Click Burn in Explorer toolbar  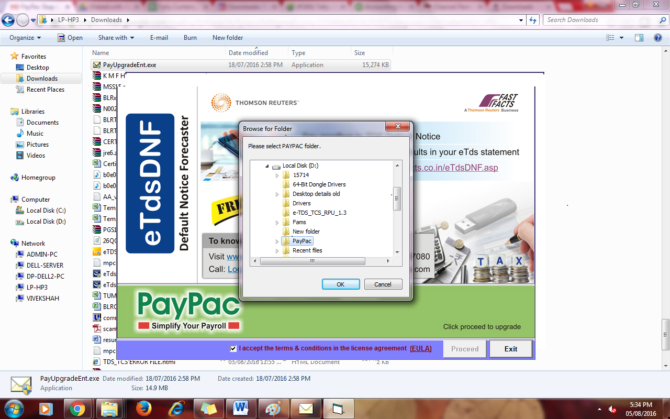click(x=191, y=38)
